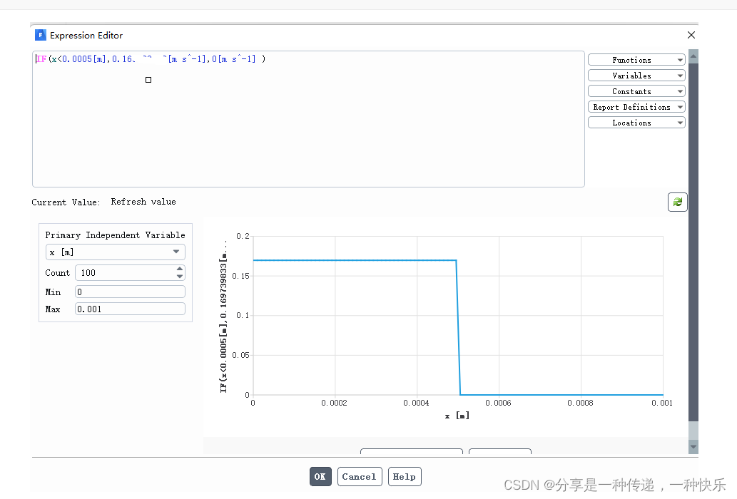Select the Max value field
The width and height of the screenshot is (737, 499).
(129, 308)
